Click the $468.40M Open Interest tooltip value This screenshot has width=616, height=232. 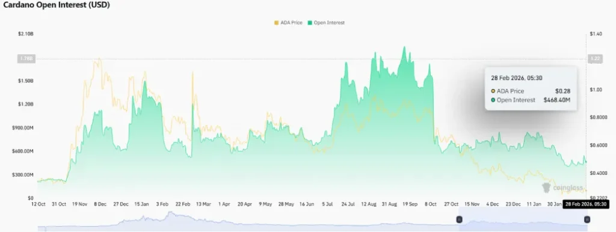[x=556, y=100]
